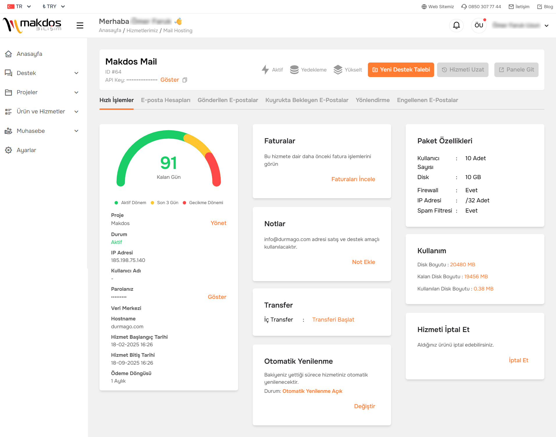This screenshot has width=556, height=437.
Task: Click the IP address 185.198.75.140
Action: [128, 260]
